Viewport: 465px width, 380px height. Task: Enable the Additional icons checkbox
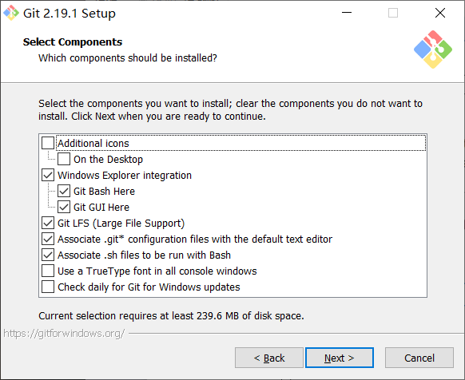pos(48,143)
